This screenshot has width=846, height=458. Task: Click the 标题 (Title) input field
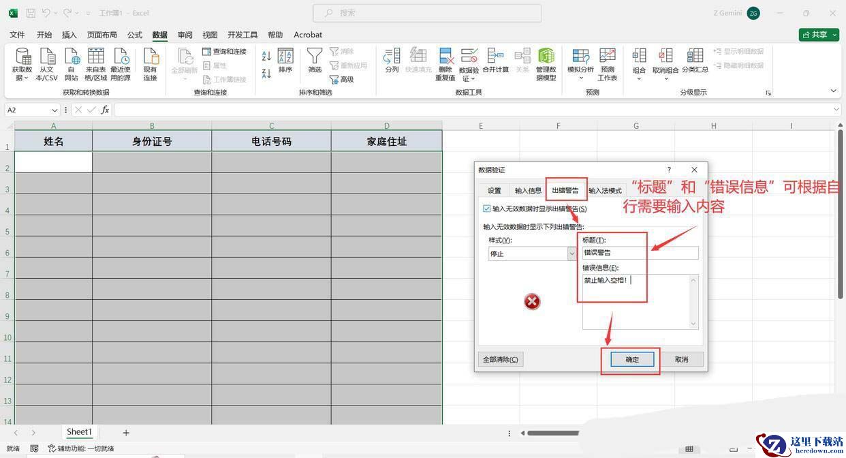click(x=640, y=253)
